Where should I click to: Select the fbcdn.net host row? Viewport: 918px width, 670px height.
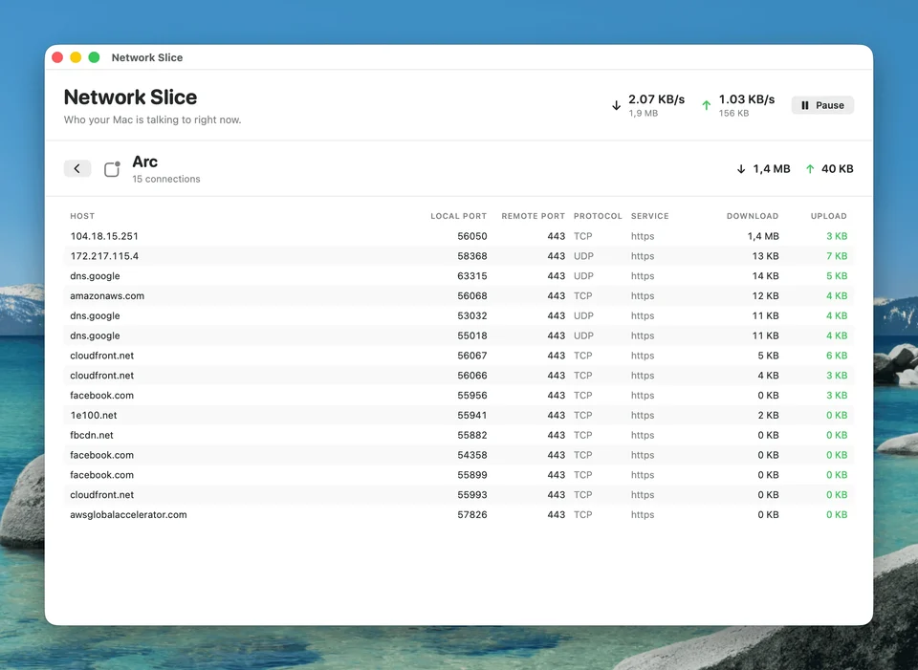click(458, 435)
